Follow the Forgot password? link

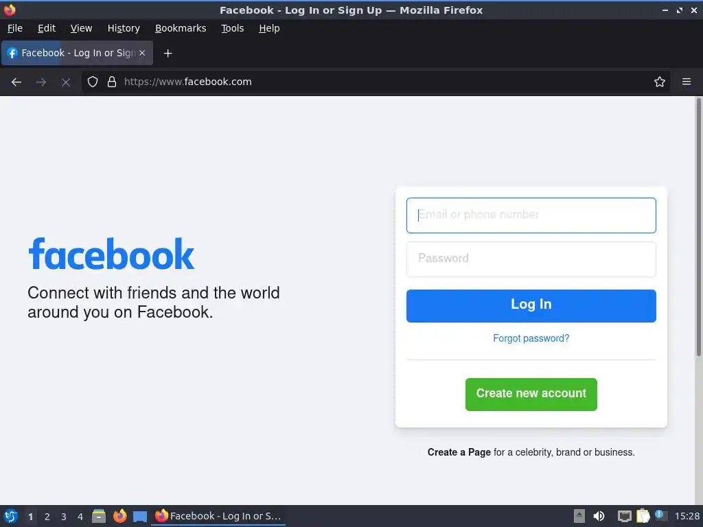coord(531,338)
